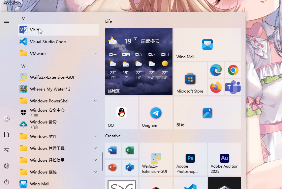Click the hamburger menu to expand the Start sidebar

click(7, 21)
